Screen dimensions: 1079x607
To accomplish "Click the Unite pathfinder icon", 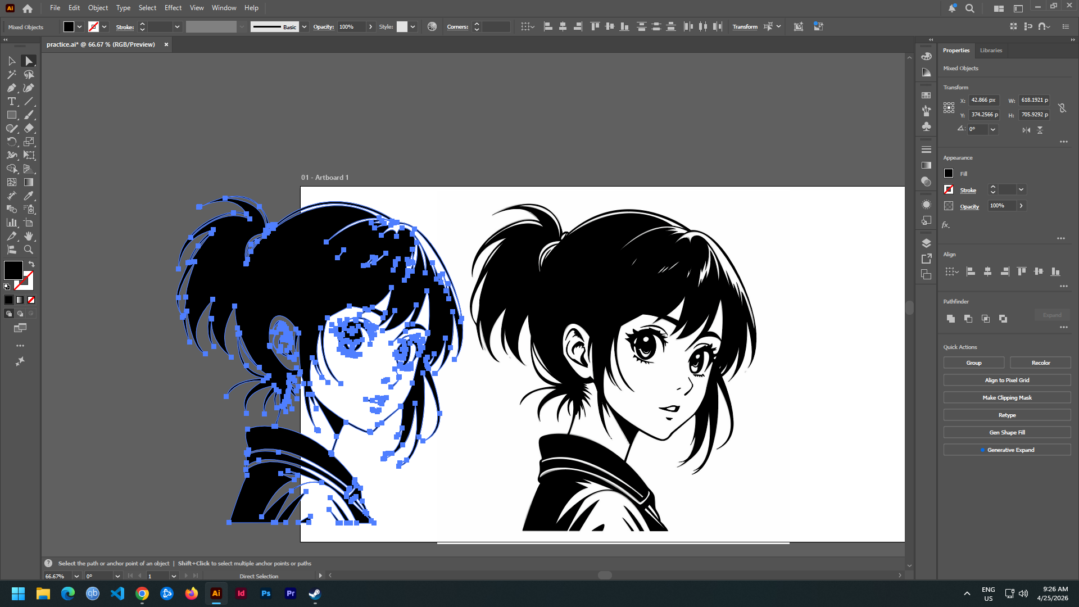I will tap(951, 319).
